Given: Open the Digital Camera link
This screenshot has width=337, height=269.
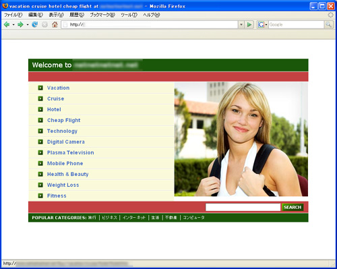Looking at the screenshot, I should click(66, 142).
